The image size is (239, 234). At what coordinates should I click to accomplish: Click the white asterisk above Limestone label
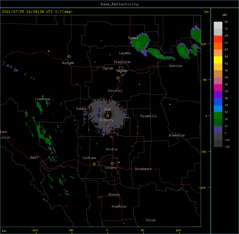(42, 96)
